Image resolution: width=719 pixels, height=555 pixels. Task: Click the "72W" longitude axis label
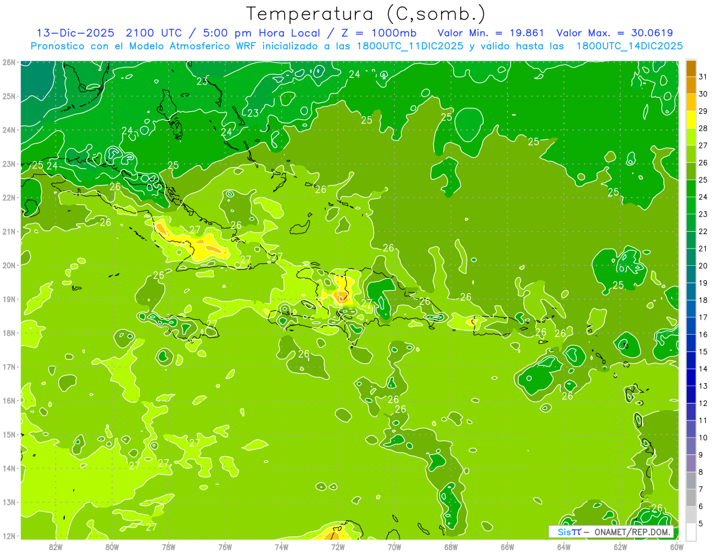[338, 547]
